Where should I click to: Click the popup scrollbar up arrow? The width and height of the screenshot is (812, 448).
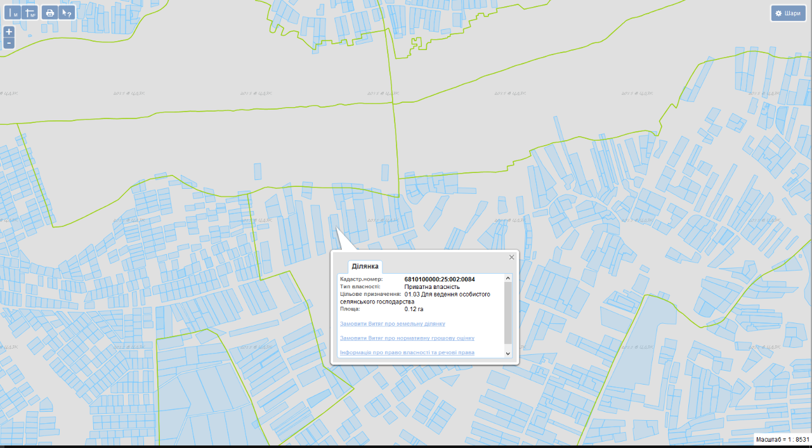click(507, 278)
